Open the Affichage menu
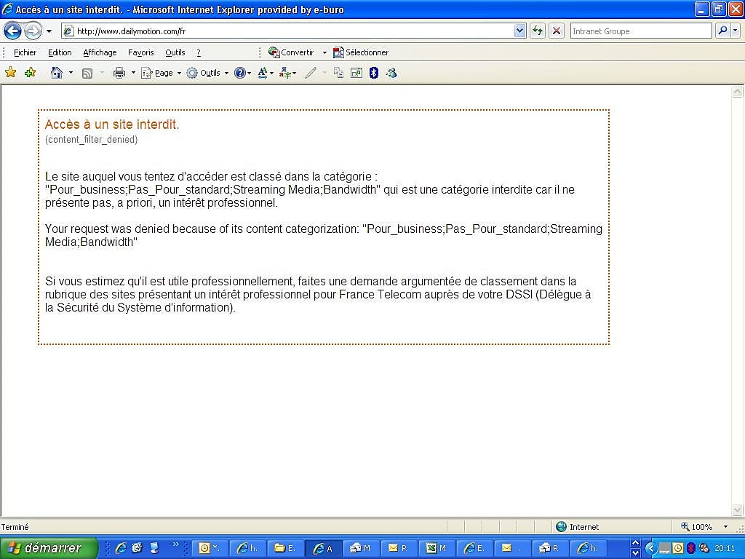 (x=100, y=52)
